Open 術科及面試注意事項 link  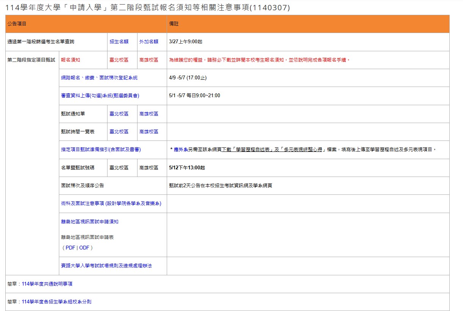coord(111,204)
